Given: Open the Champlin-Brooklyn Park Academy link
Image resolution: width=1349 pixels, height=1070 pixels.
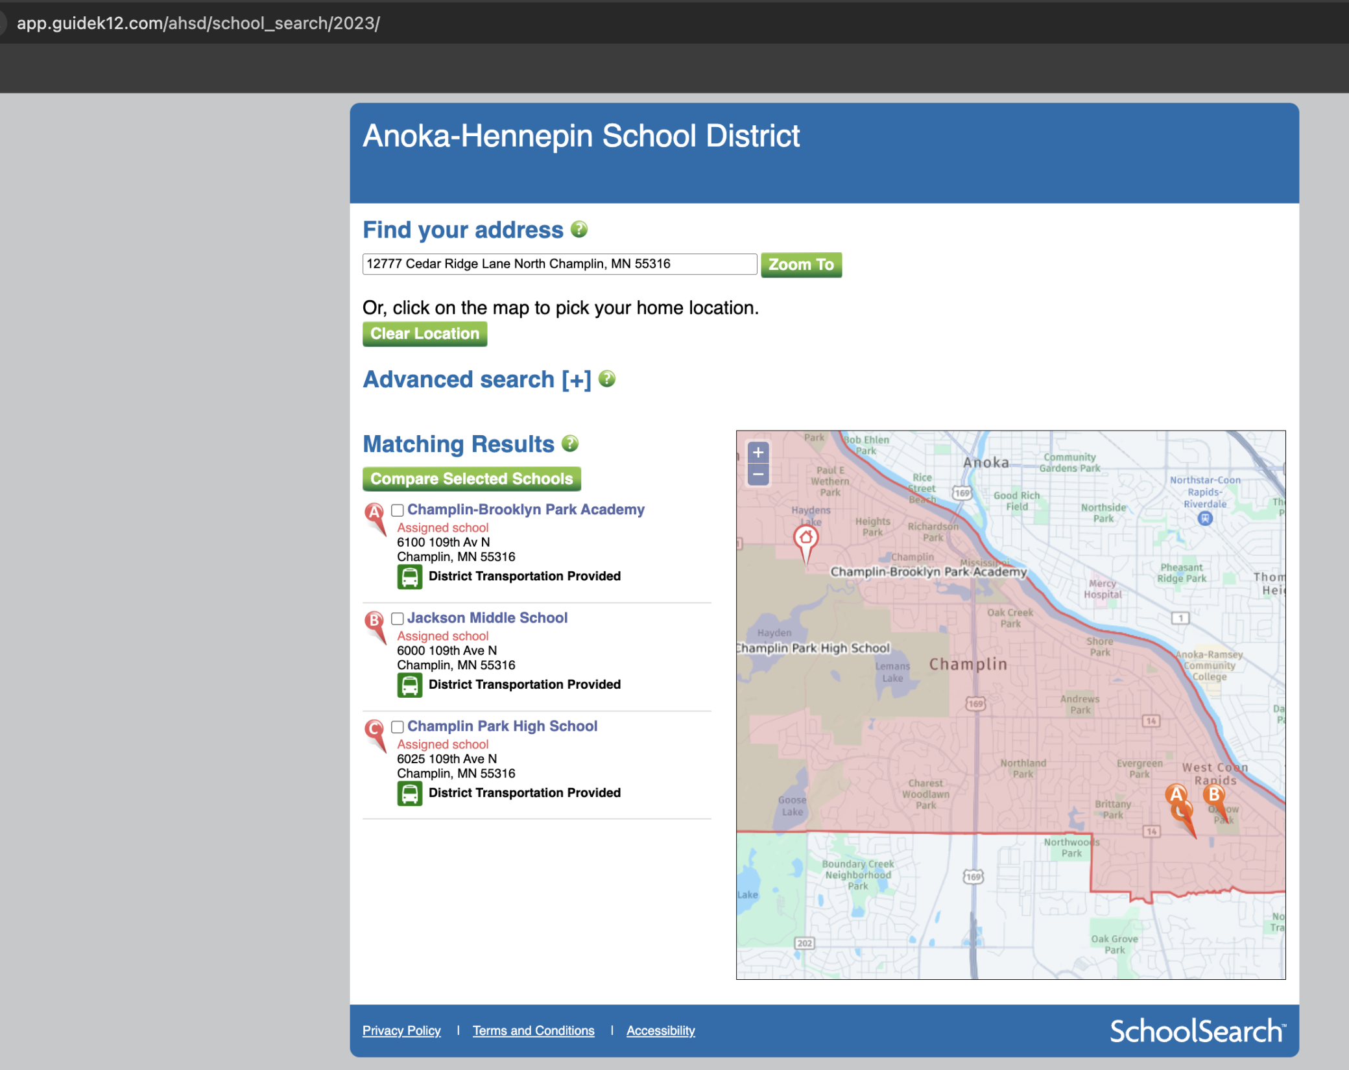Looking at the screenshot, I should click(x=526, y=510).
